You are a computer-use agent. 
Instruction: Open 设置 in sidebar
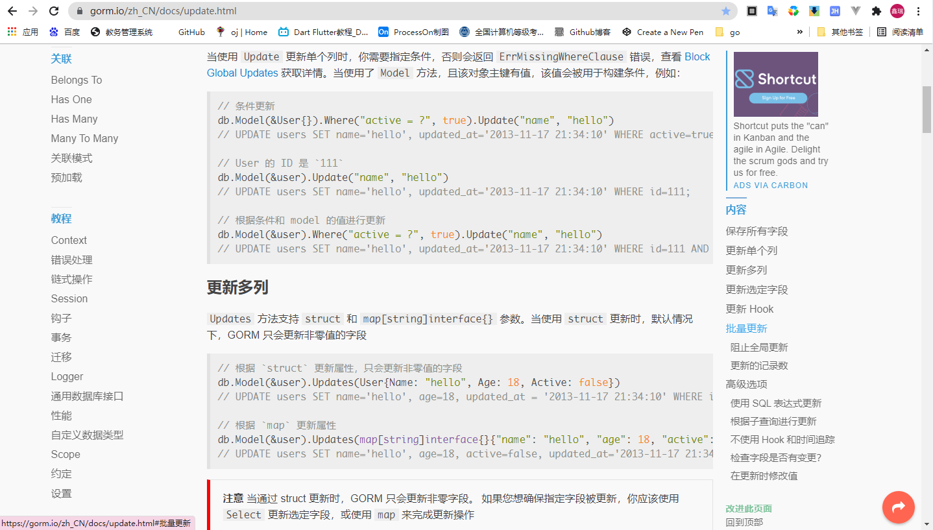click(x=62, y=493)
